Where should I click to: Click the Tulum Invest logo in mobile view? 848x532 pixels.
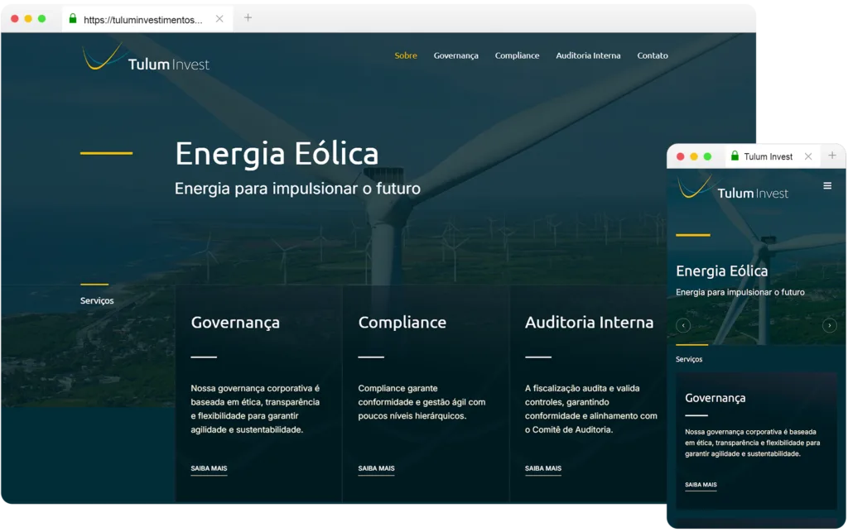(x=733, y=188)
